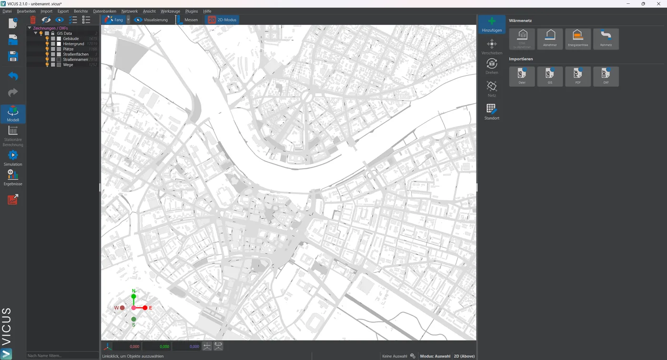667x360 pixels.
Task: Add an Energiezentrale to the network
Action: (x=578, y=39)
